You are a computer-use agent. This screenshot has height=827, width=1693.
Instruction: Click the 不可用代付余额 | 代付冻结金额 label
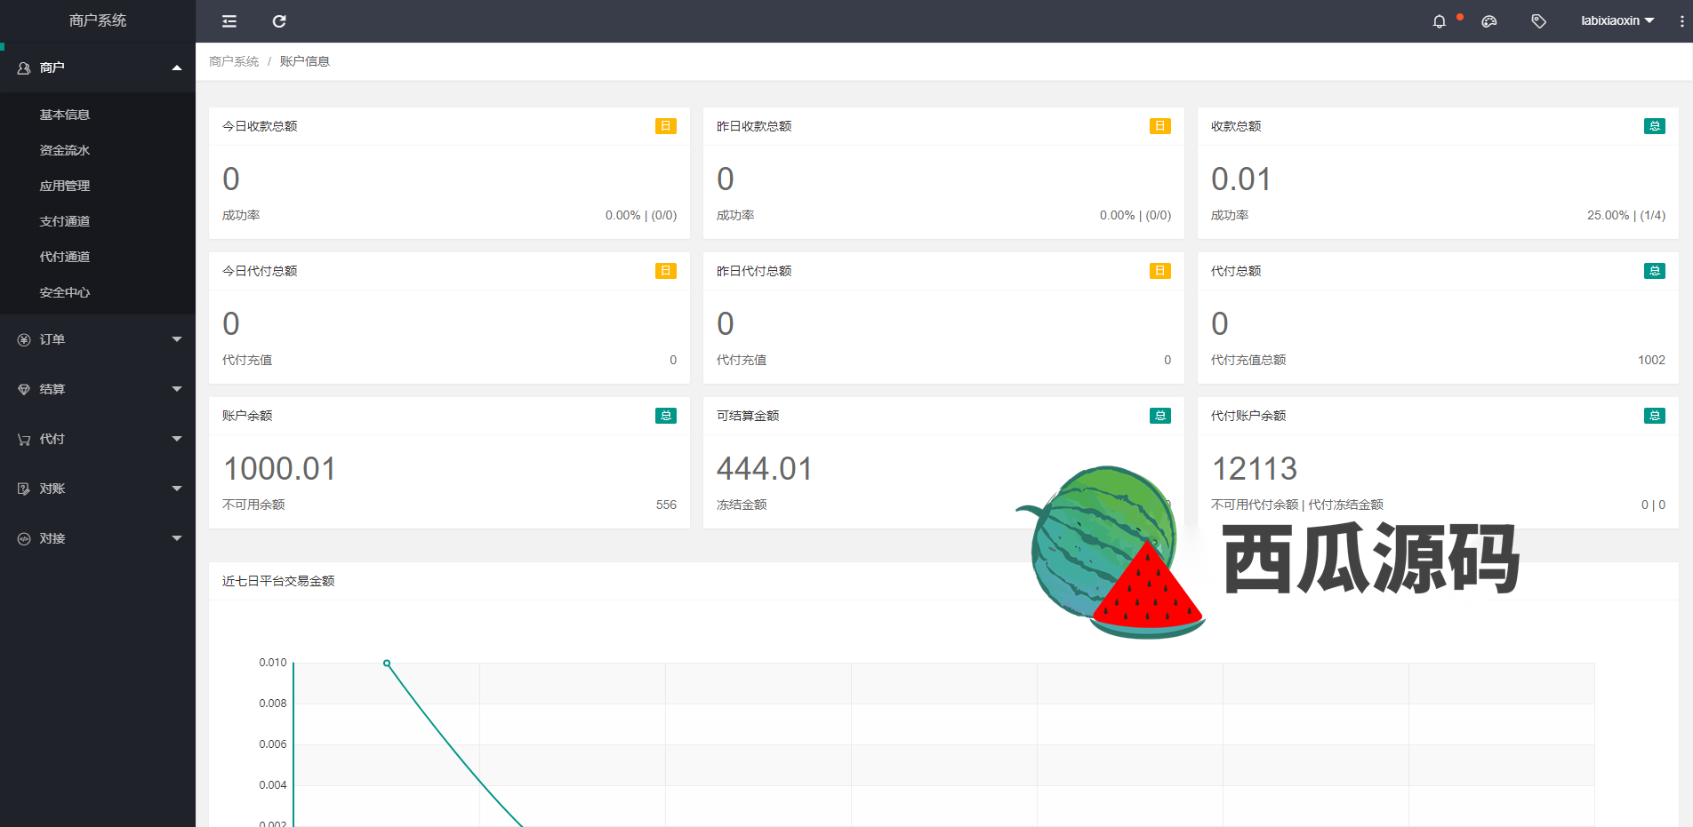pyautogui.click(x=1297, y=505)
